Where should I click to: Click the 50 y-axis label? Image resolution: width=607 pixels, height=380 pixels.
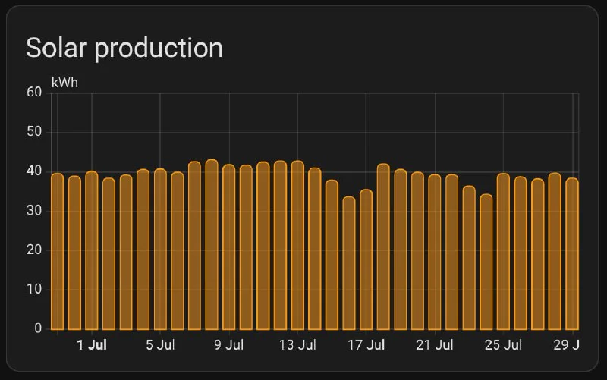click(x=33, y=132)
